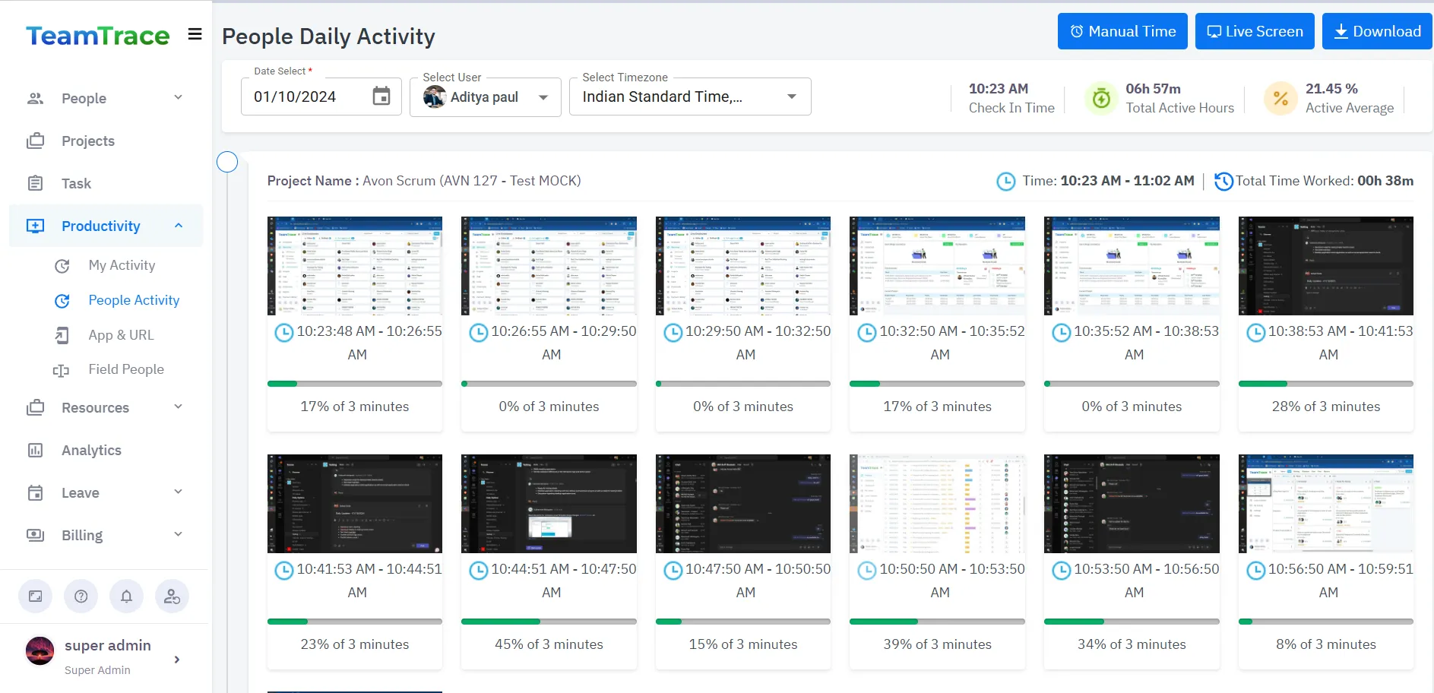This screenshot has height=693, width=1434.
Task: Open the Select Timezone dropdown
Action: 689,97
